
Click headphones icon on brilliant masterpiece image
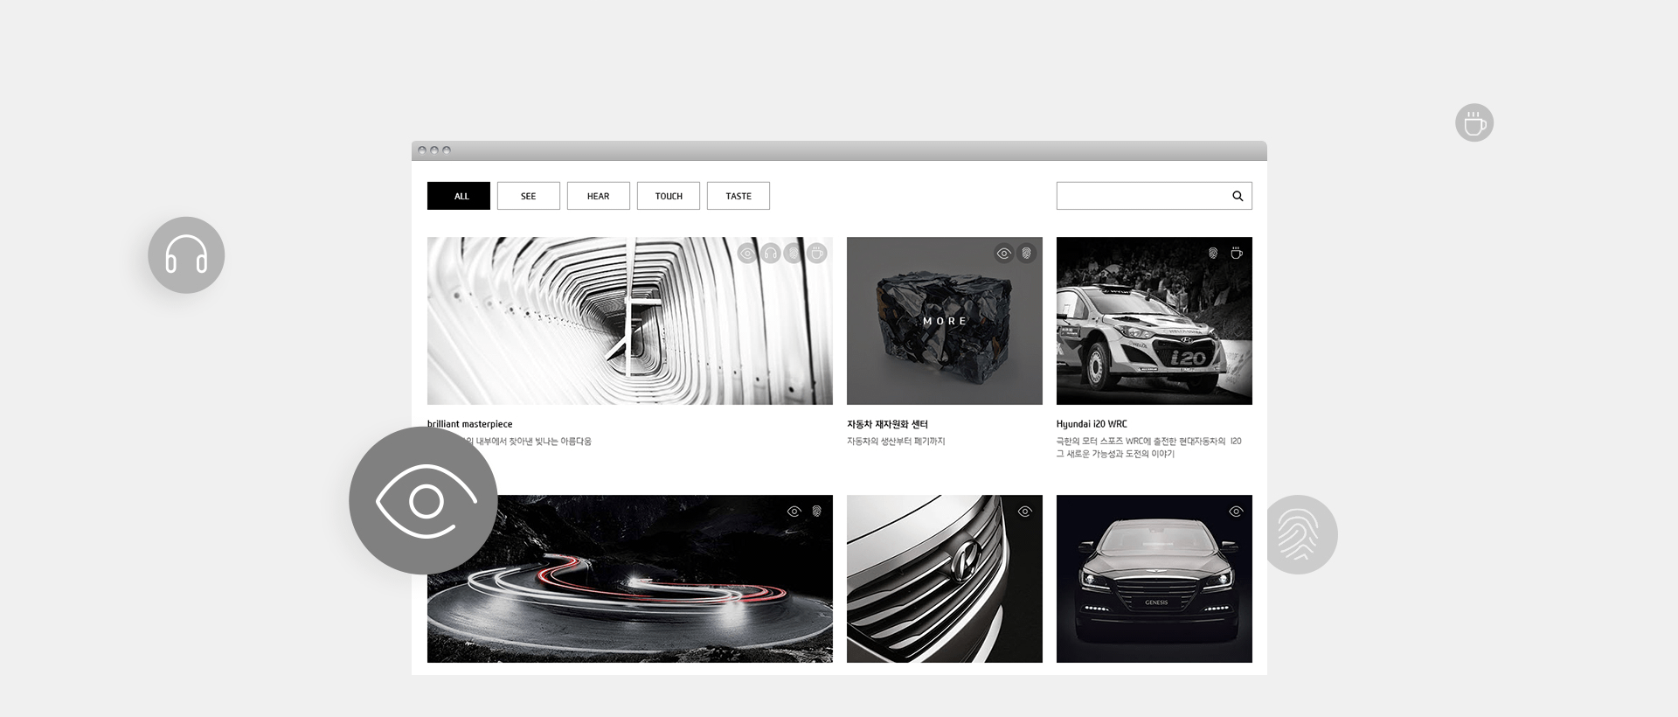tap(770, 254)
